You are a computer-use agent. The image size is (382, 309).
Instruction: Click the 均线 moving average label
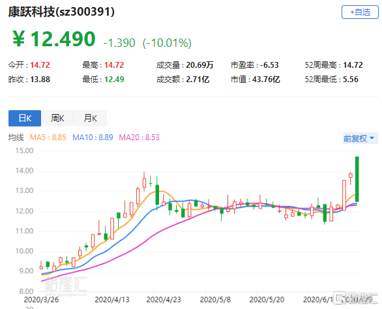[16, 138]
